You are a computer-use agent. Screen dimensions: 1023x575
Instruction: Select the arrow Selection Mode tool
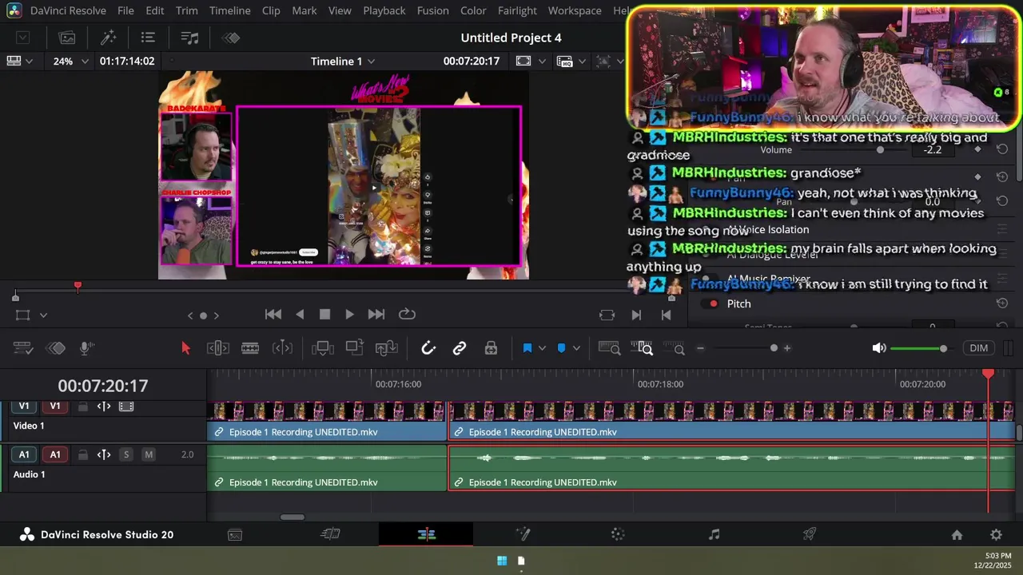tap(185, 348)
